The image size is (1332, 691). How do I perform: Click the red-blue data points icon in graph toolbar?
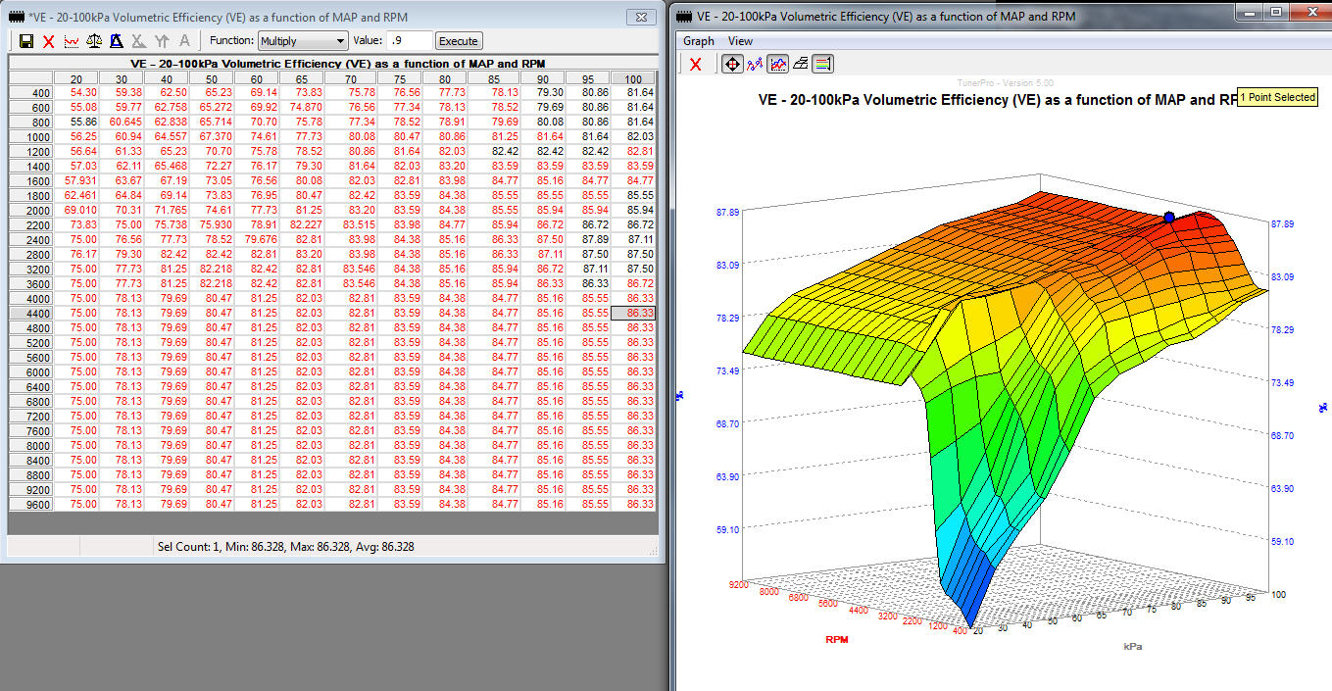755,64
